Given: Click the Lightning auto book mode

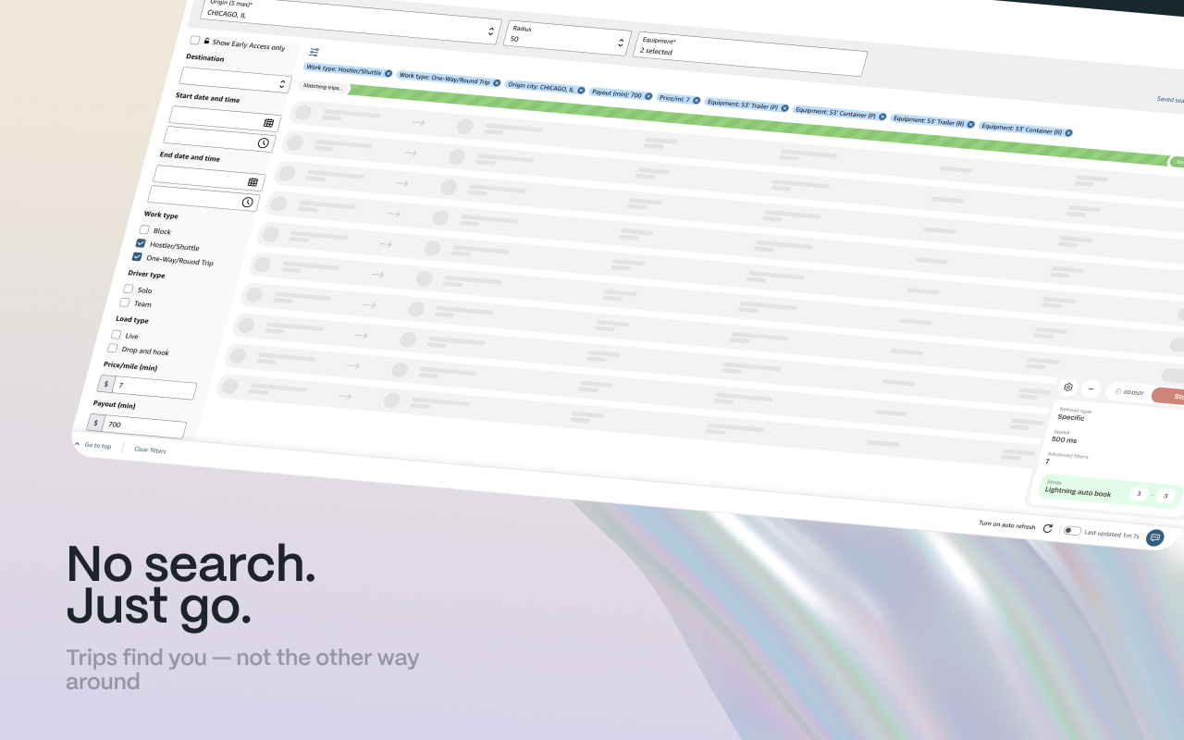Looking at the screenshot, I should [1078, 493].
